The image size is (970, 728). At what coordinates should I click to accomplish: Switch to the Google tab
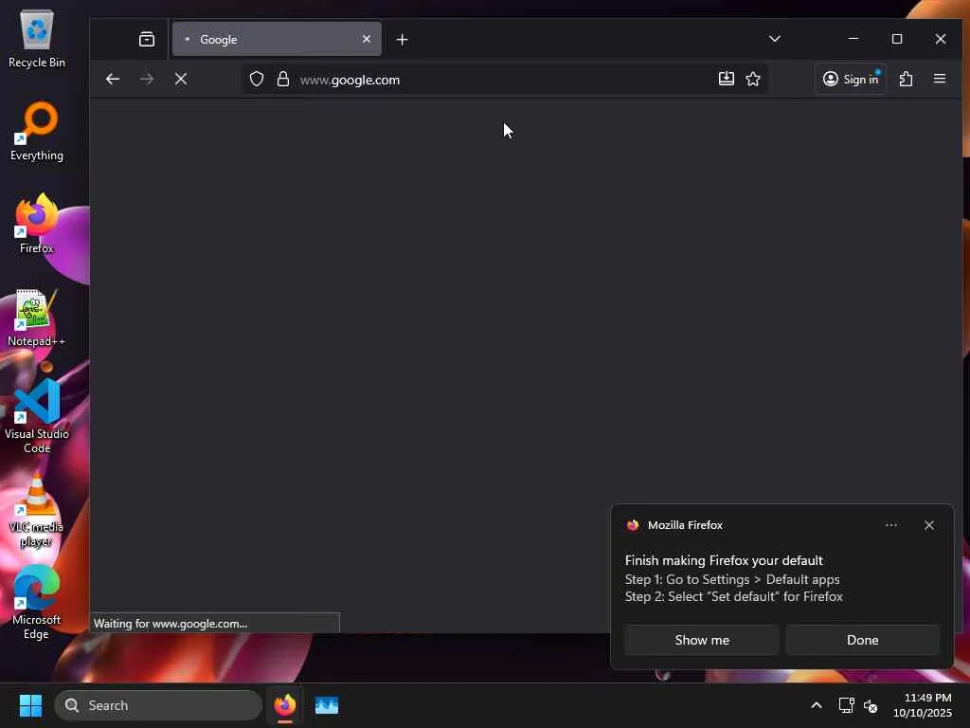click(277, 39)
